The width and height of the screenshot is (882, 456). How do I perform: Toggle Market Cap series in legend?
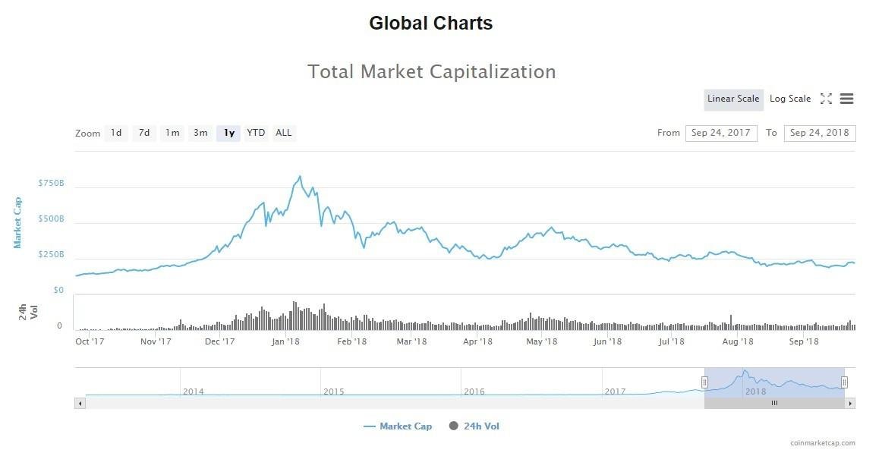pyautogui.click(x=398, y=426)
